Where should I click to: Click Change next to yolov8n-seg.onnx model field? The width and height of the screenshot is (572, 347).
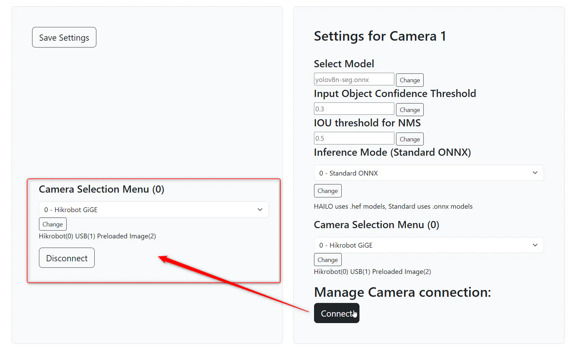[410, 80]
